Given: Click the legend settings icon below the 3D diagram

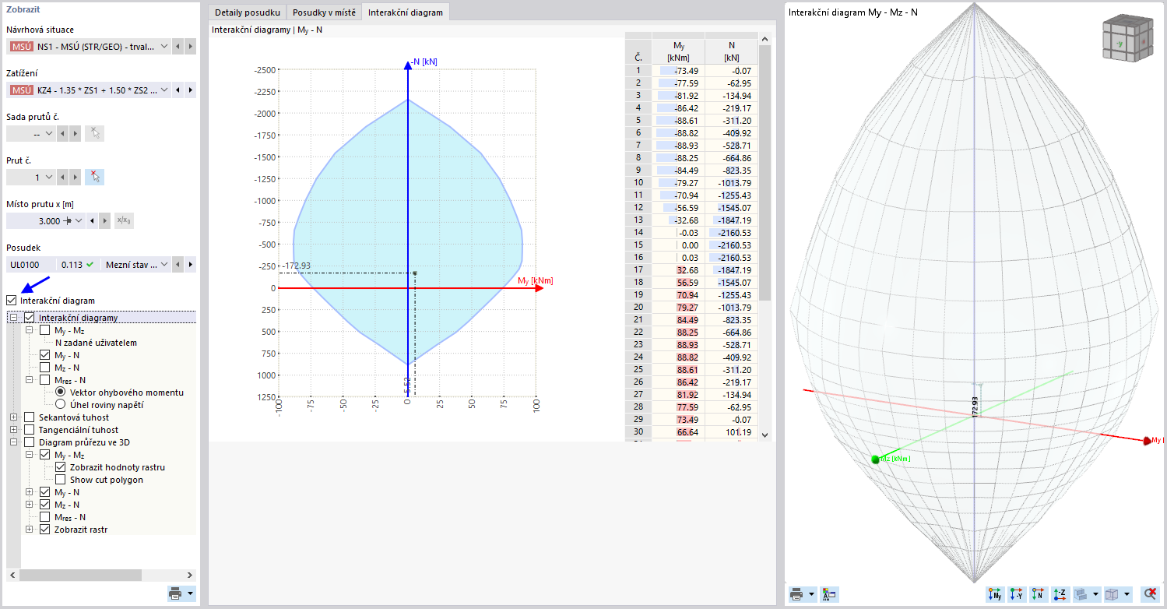Looking at the screenshot, I should 828,594.
